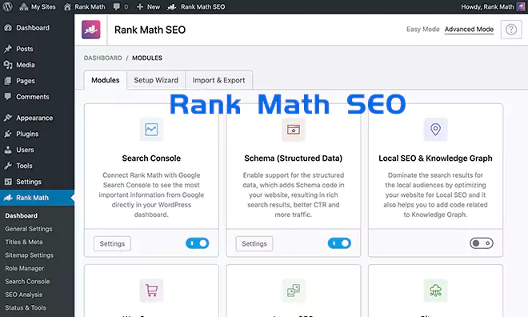Switch to Easy Mode
The height and width of the screenshot is (317, 528).
423,30
